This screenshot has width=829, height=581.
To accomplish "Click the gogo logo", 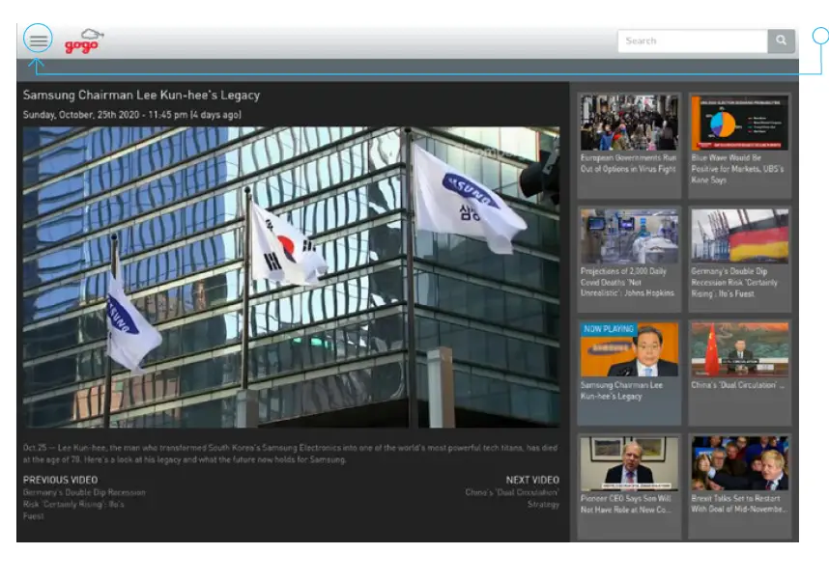I will click(83, 41).
